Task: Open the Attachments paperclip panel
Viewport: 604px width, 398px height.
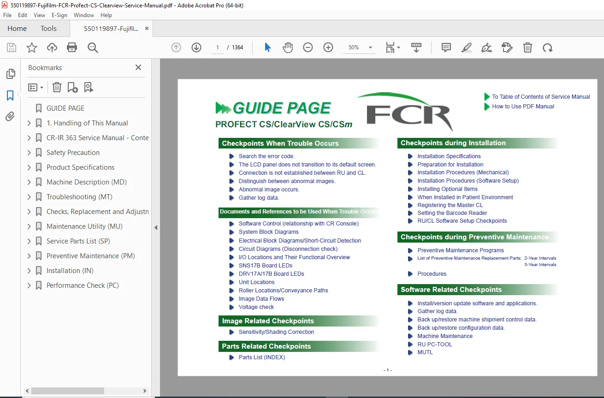Action: (x=10, y=116)
